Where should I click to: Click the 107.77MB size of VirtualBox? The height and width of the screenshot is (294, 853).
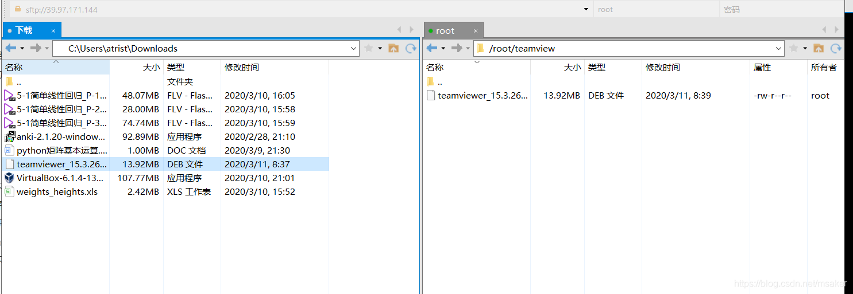coord(138,178)
